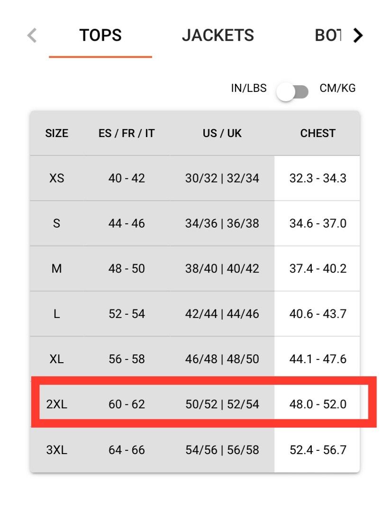Click chest value 48.0 - 52.0
The width and height of the screenshot is (390, 512).
coord(317,404)
